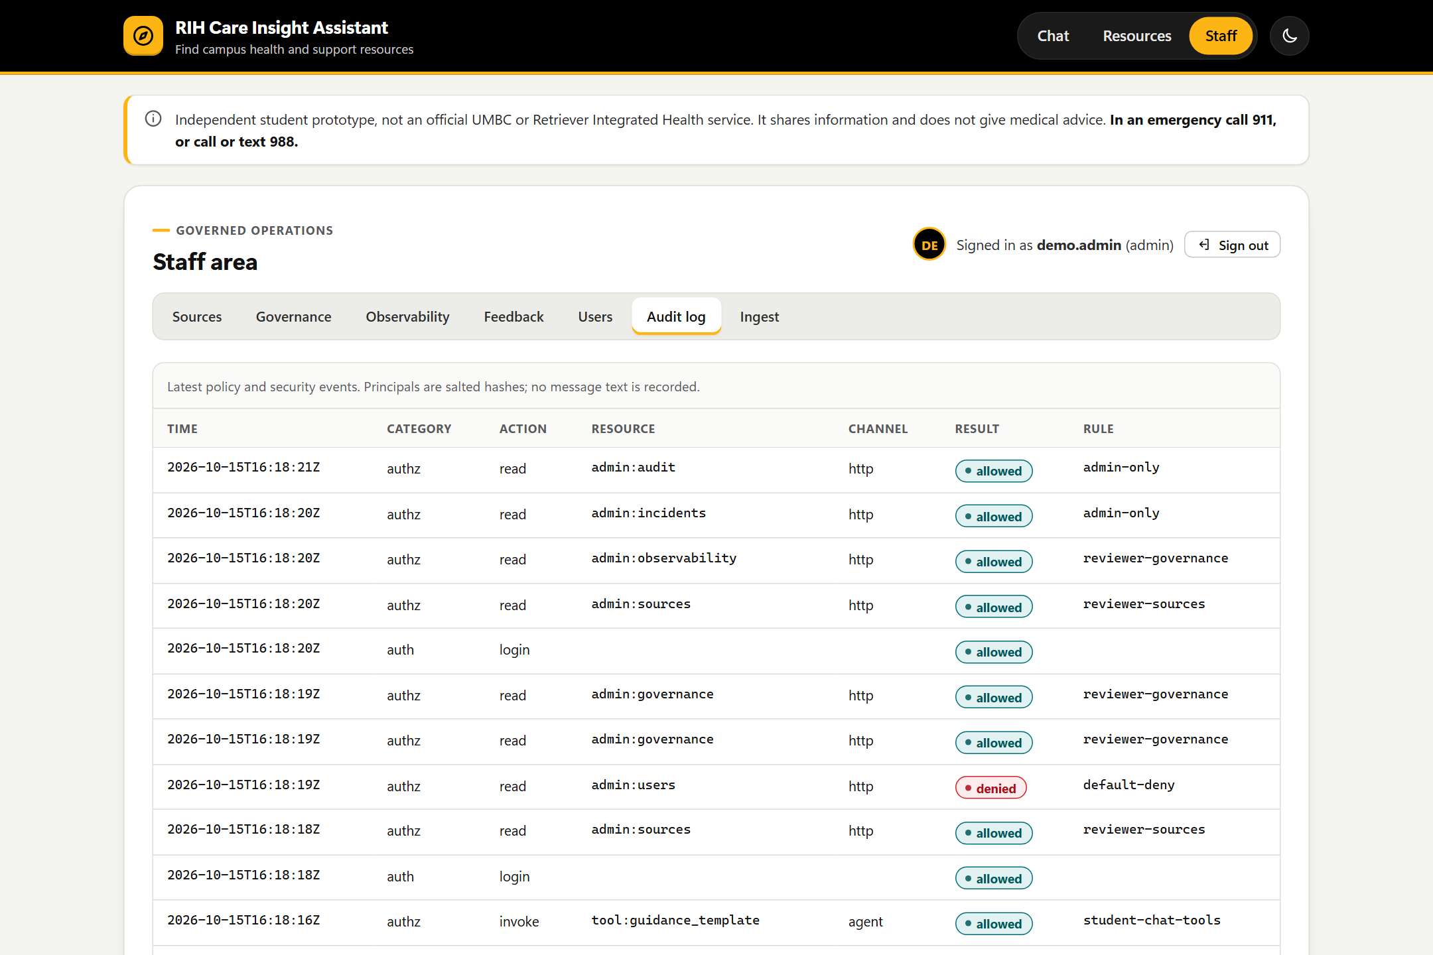Click the RULE column header

point(1099,429)
